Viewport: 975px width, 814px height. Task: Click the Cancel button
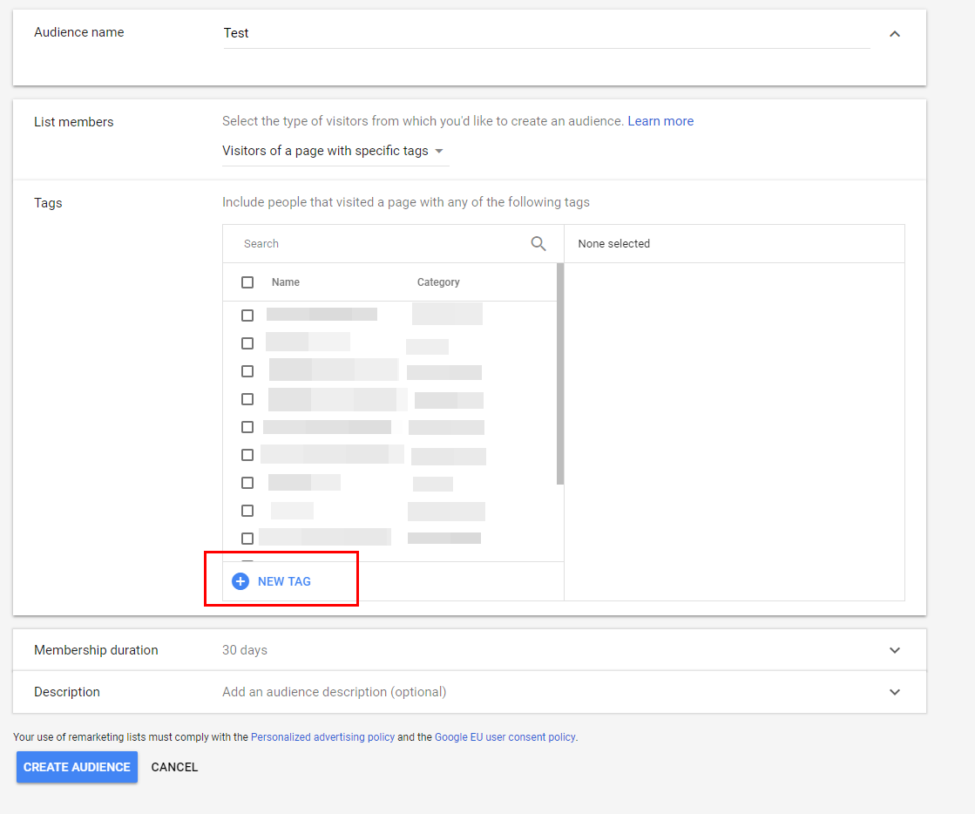click(x=174, y=767)
